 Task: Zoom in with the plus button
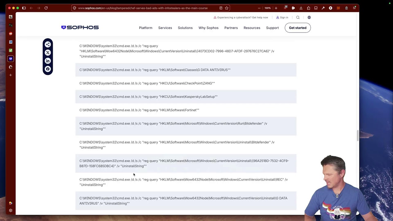click(276, 8)
